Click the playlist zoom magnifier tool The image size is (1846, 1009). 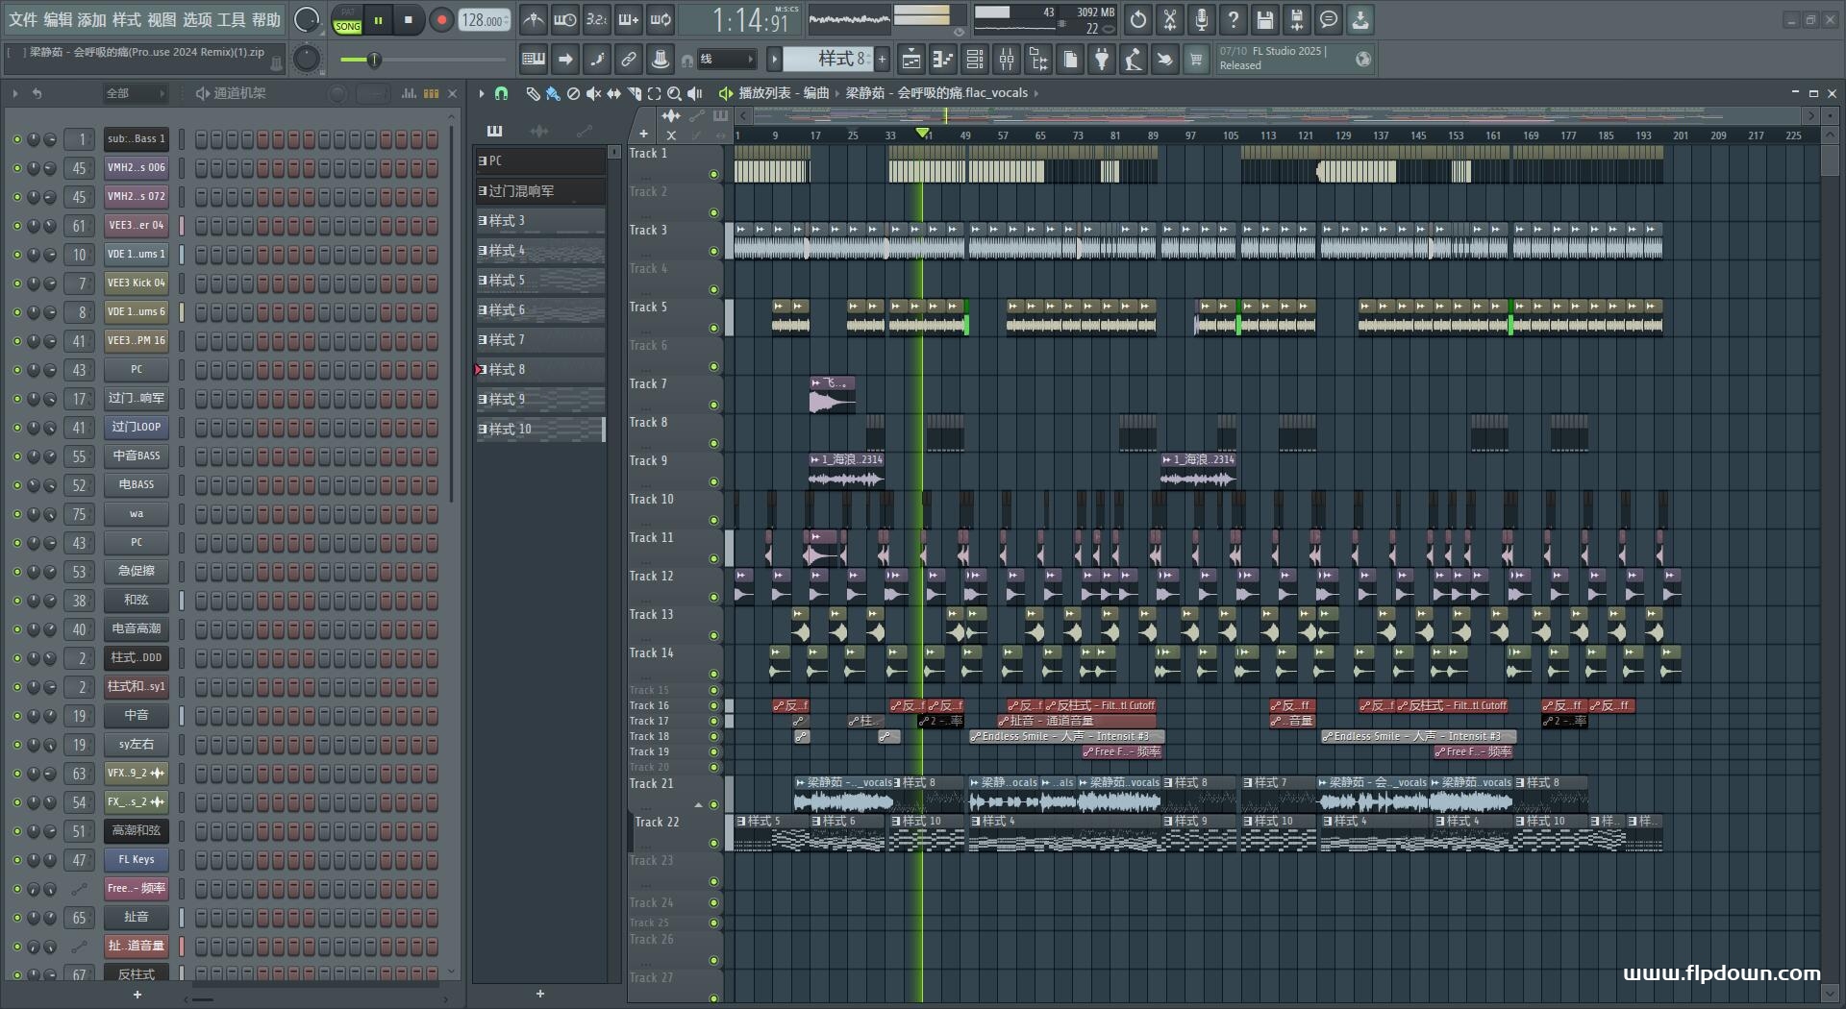pyautogui.click(x=674, y=93)
